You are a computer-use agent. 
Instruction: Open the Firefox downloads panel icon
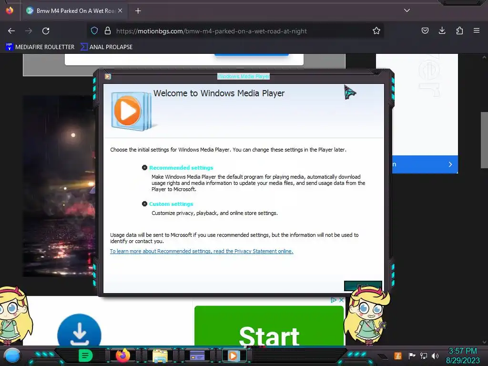tap(442, 30)
